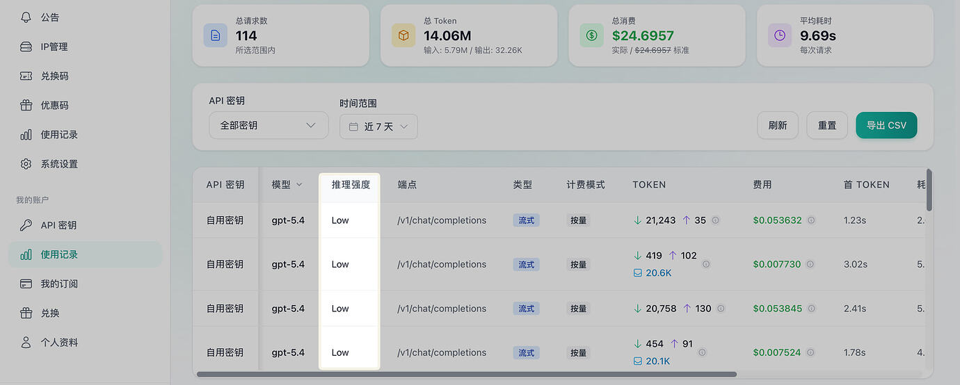The height and width of the screenshot is (385, 960).
Task: Click the bell icon beside 公告
Action: (26, 17)
